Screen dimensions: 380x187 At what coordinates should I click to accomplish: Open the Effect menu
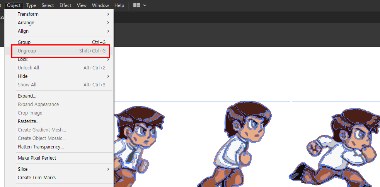(x=65, y=5)
